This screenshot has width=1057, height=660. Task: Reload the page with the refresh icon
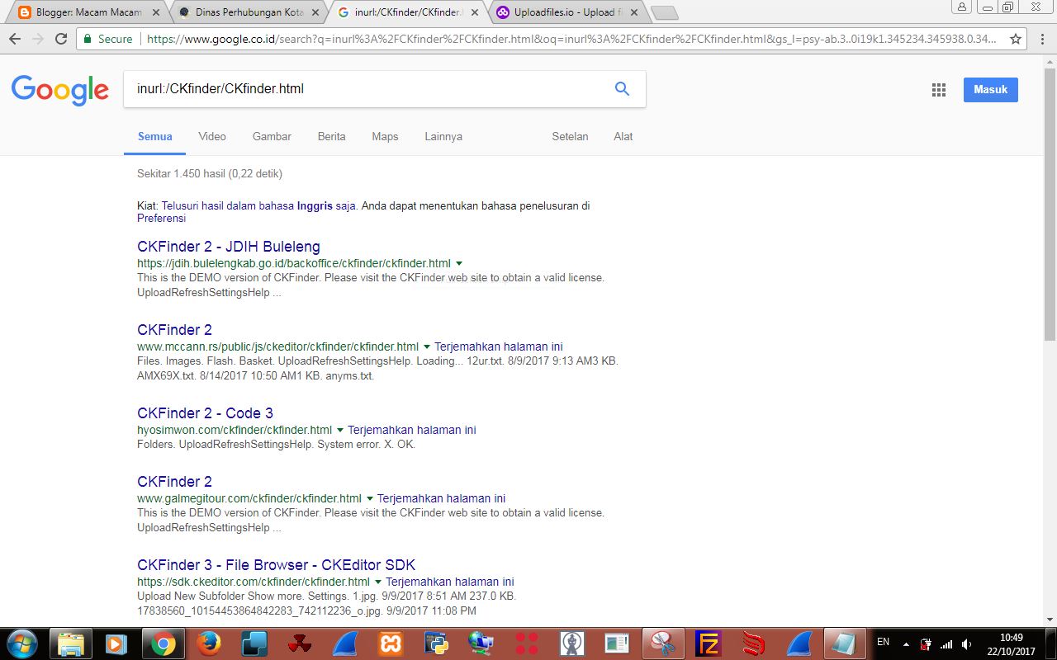coord(60,39)
